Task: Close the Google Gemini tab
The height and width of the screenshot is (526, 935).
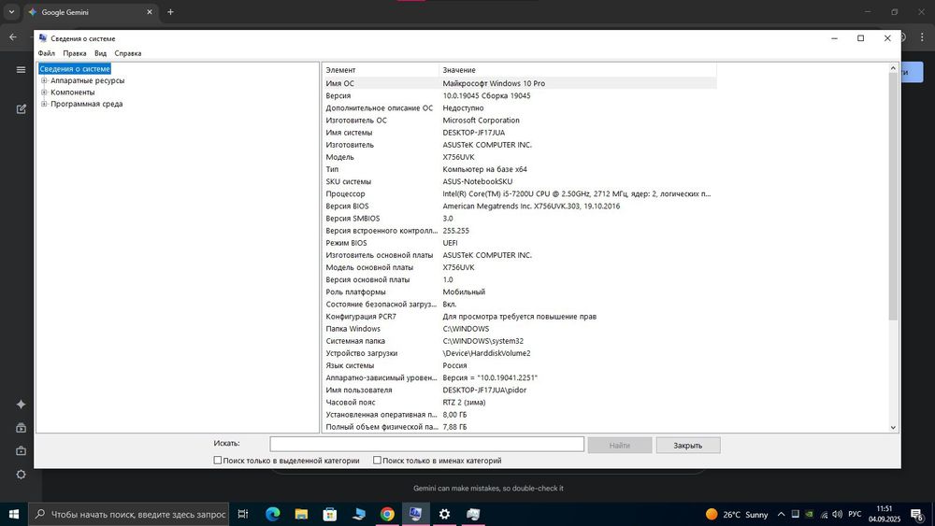Action: pyautogui.click(x=149, y=12)
